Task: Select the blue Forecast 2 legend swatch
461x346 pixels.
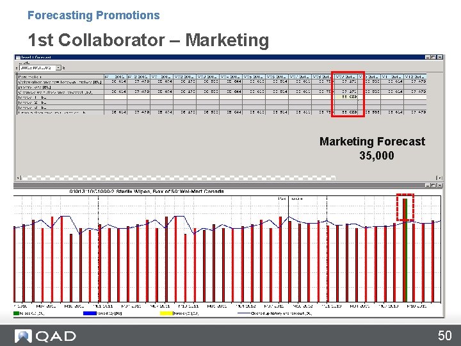Action: [x=90, y=313]
